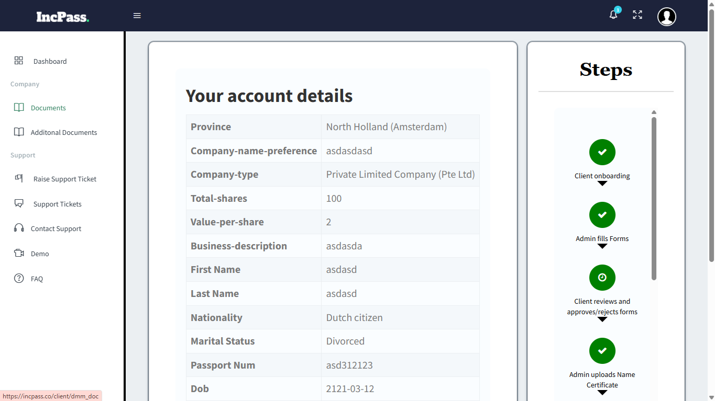715x401 pixels.
Task: Click the Documents book icon
Action: click(x=19, y=107)
